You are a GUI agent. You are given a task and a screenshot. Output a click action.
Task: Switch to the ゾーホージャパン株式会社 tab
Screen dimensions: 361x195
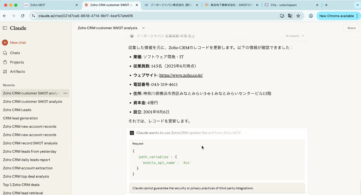pyautogui.click(x=172, y=5)
